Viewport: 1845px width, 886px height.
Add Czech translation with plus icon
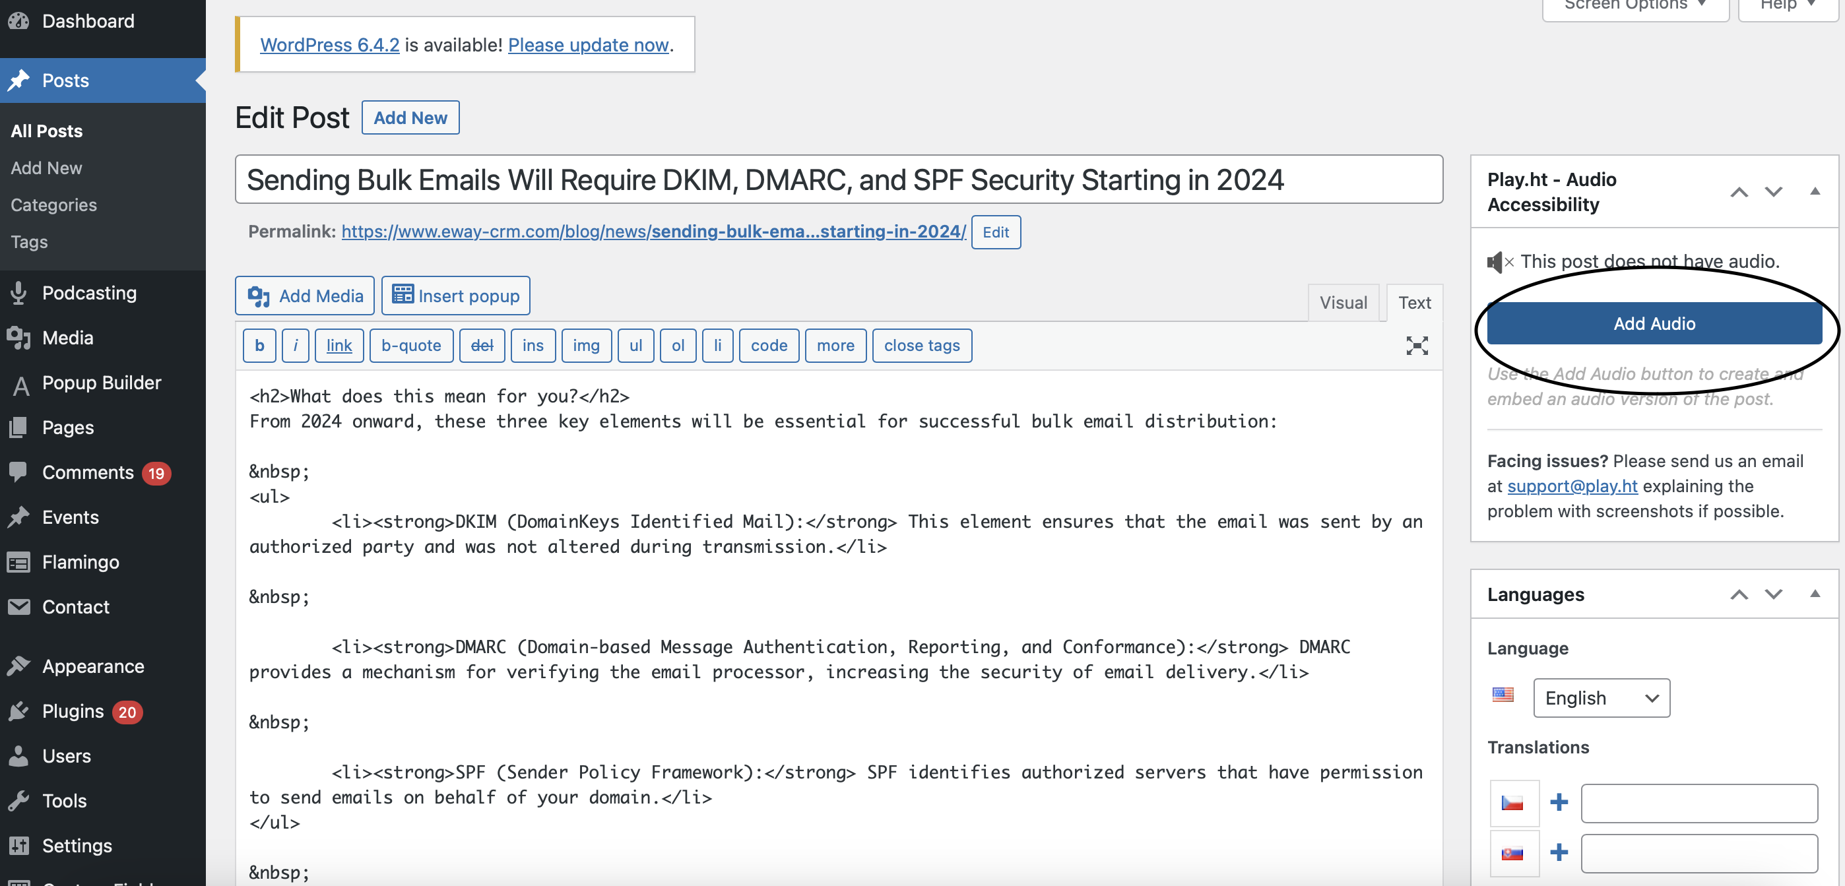(1559, 802)
